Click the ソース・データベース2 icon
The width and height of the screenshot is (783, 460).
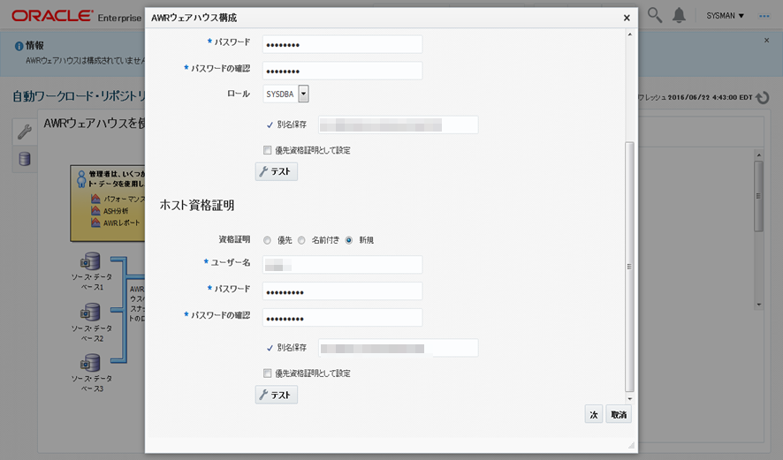tap(90, 313)
